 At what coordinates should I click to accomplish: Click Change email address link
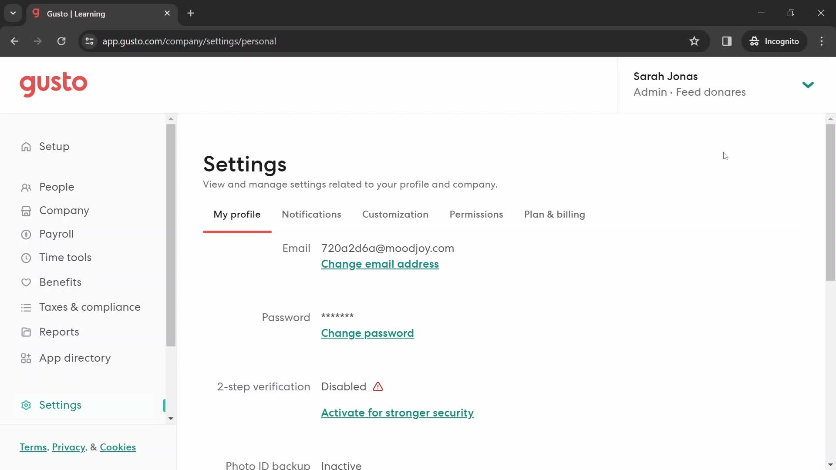[x=380, y=264]
